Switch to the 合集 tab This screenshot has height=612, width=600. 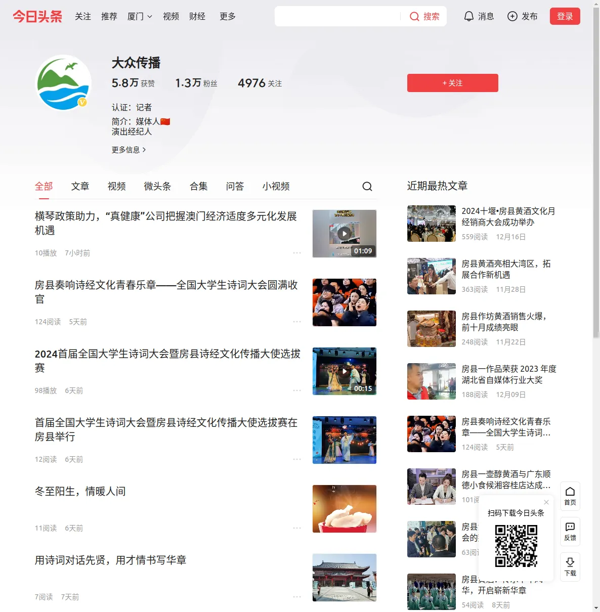coord(199,186)
